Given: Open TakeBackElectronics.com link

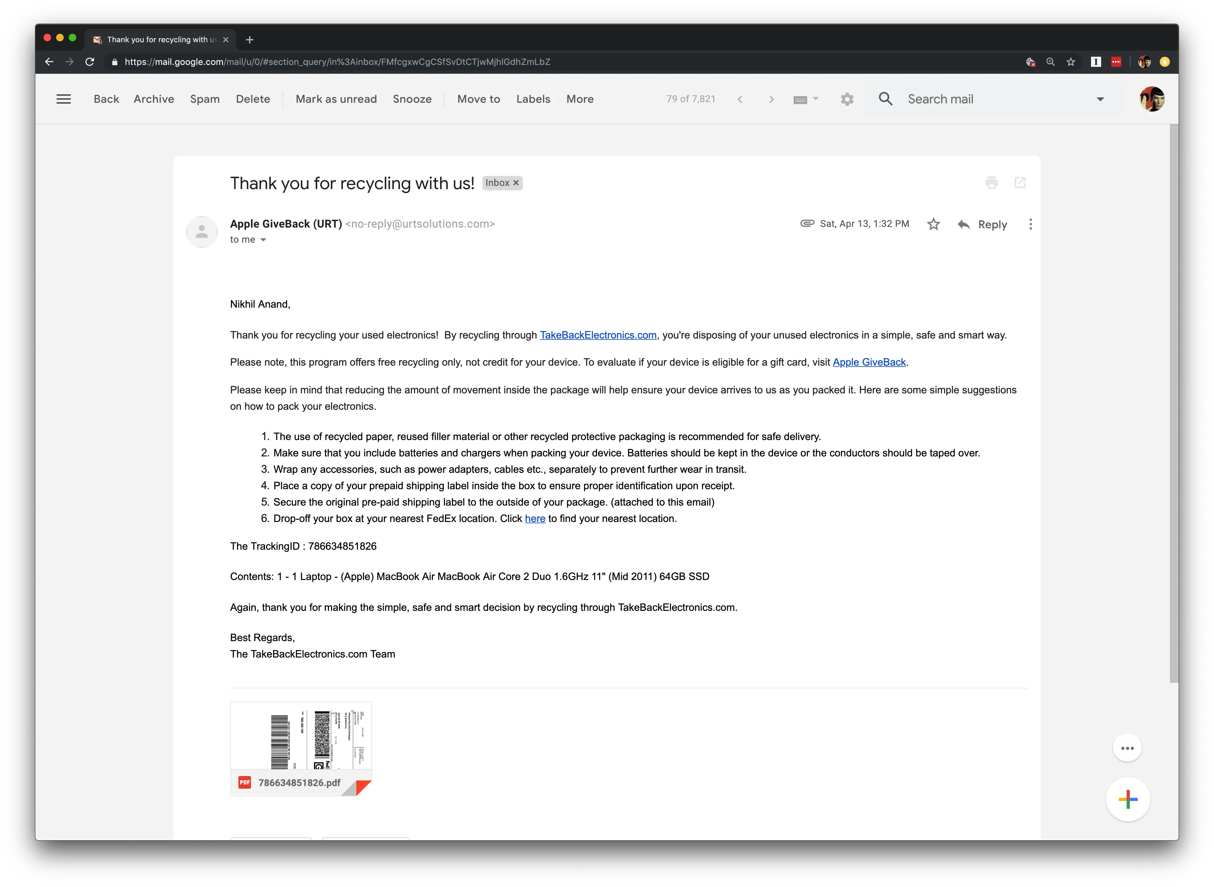Looking at the screenshot, I should point(598,334).
